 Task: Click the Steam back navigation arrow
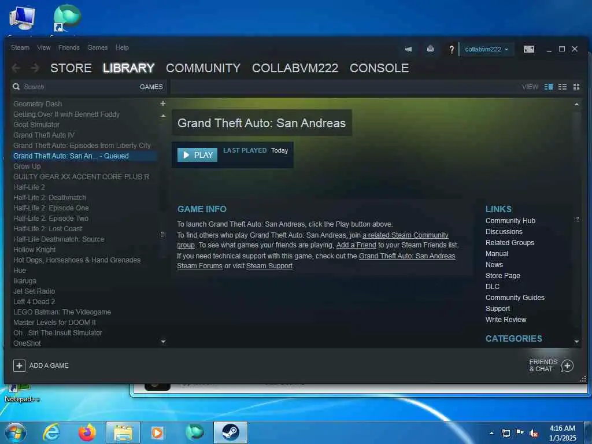[x=16, y=68]
